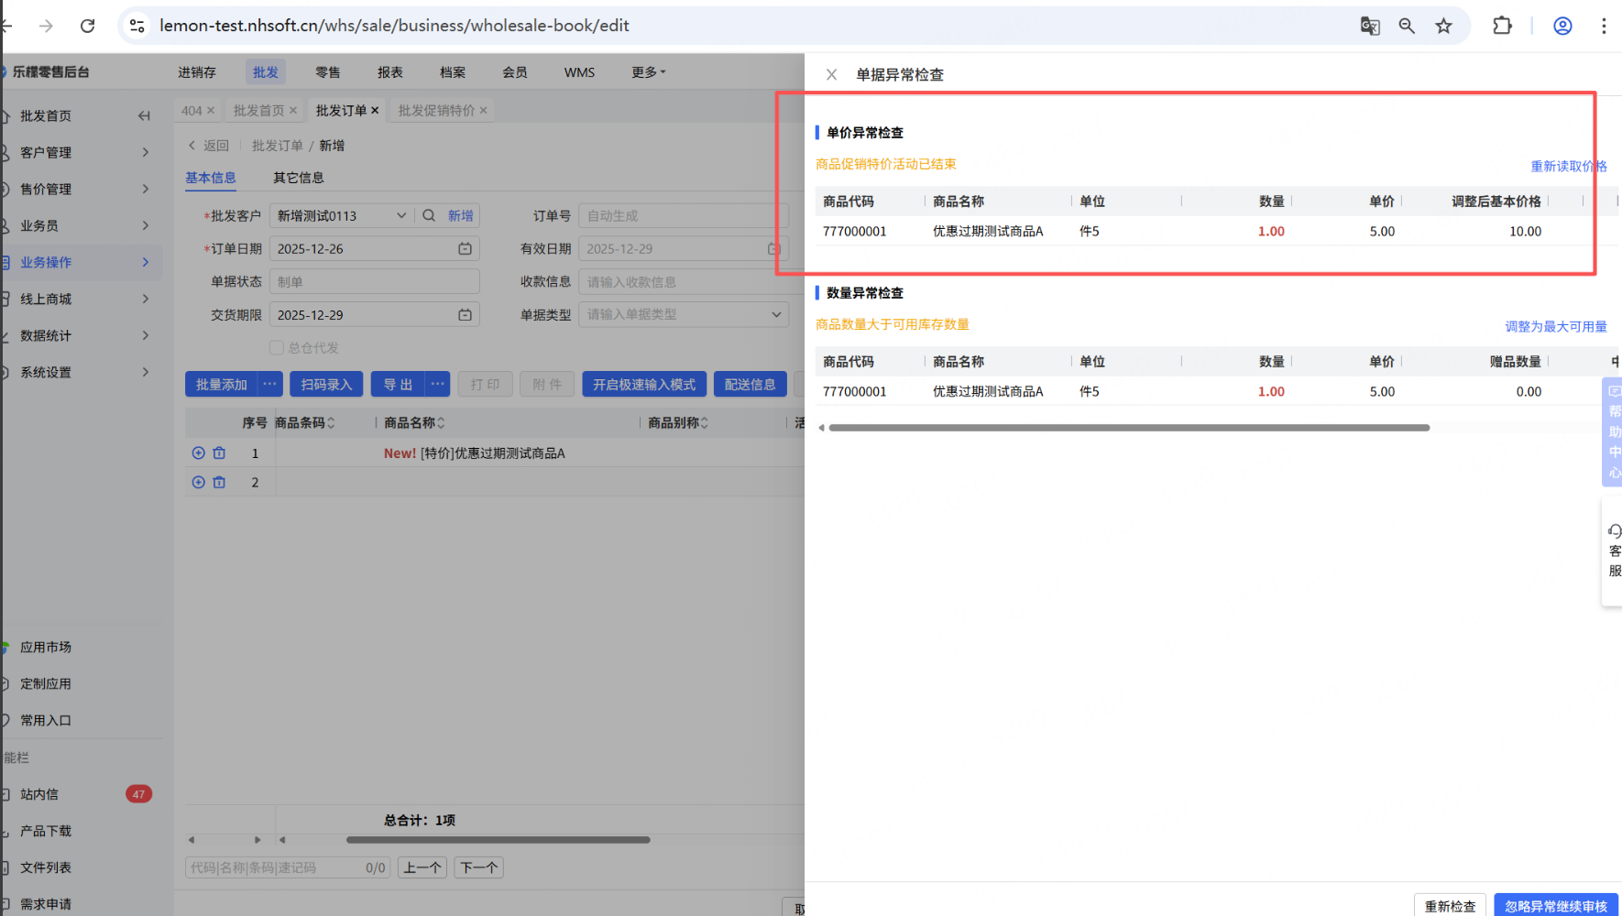Open the browser extensions icon
This screenshot has width=1622, height=916.
(1502, 26)
